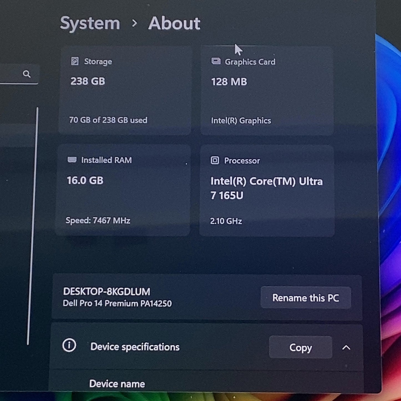Select the Dell Pro 14 Premium PA14250 text
The height and width of the screenshot is (401, 401).
[x=117, y=303]
